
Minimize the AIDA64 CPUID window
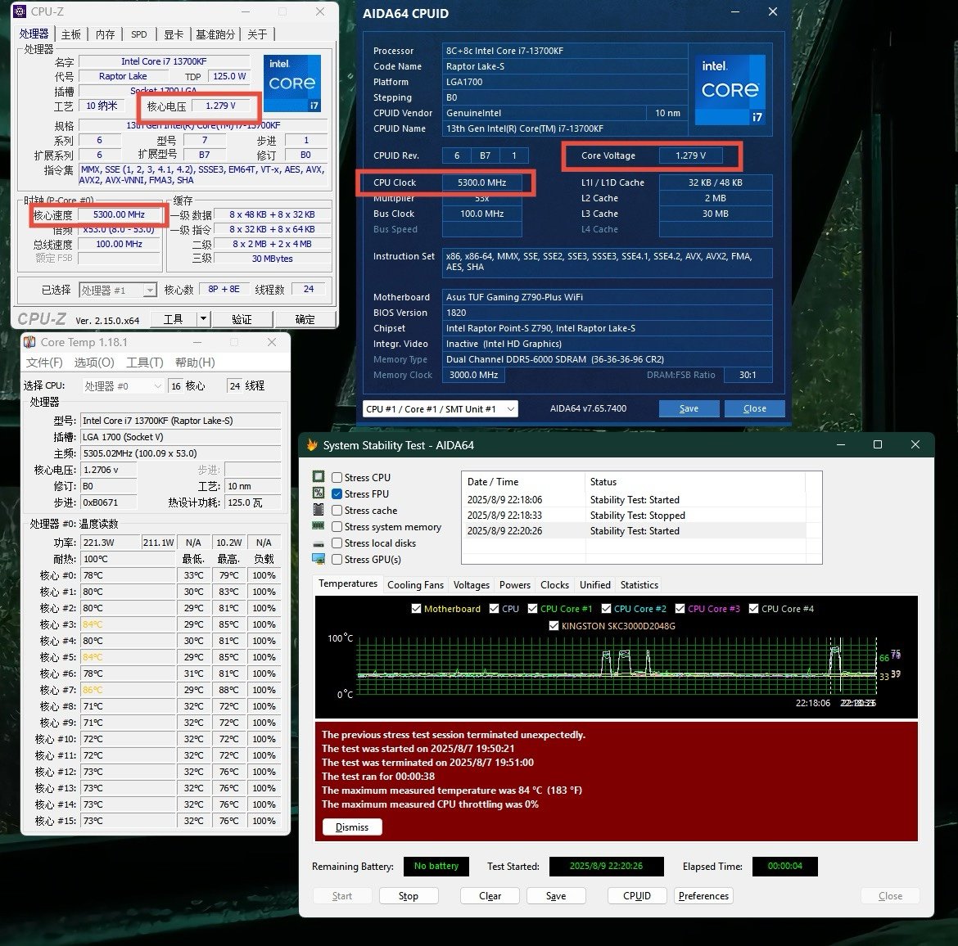click(x=735, y=12)
